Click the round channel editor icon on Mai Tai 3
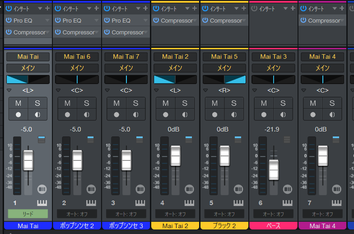Viewport: 354px width, 234px height. pyautogui.click(x=287, y=189)
